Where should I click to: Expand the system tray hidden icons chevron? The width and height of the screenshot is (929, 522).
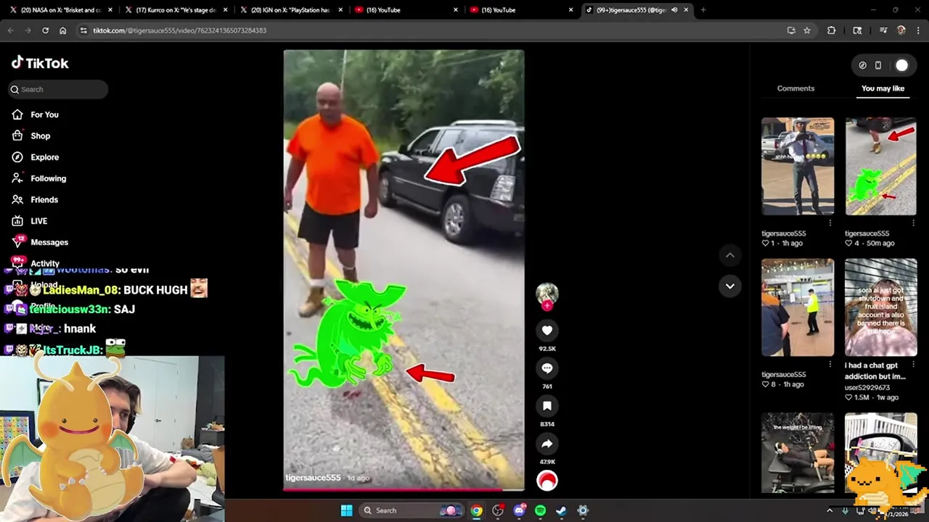(x=830, y=510)
